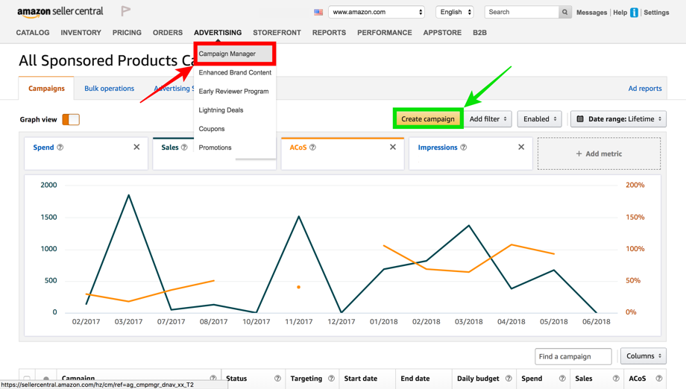Open the Settings link
The width and height of the screenshot is (686, 389).
pos(656,13)
